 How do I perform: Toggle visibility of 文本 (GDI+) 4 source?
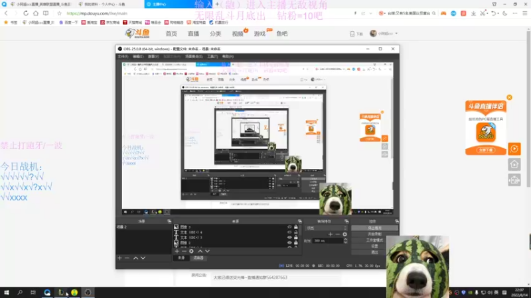point(289,232)
